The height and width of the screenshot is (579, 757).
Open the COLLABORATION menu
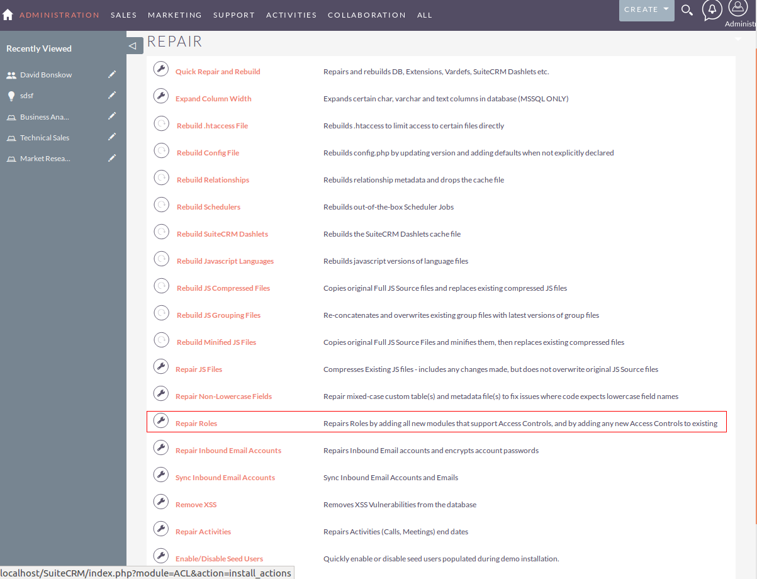[x=367, y=15]
